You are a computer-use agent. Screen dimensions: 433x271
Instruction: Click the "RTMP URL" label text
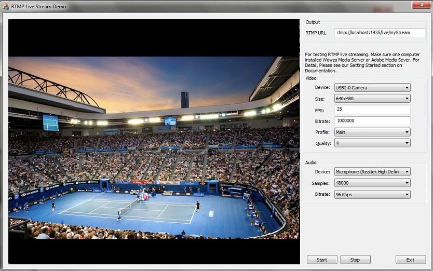point(316,33)
